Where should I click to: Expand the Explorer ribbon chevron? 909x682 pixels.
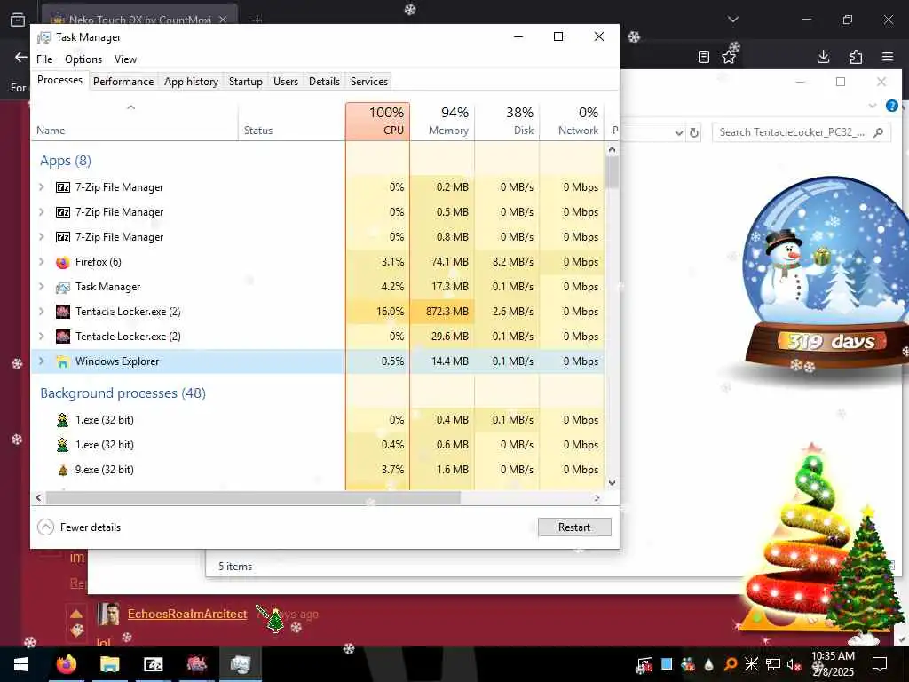873,106
